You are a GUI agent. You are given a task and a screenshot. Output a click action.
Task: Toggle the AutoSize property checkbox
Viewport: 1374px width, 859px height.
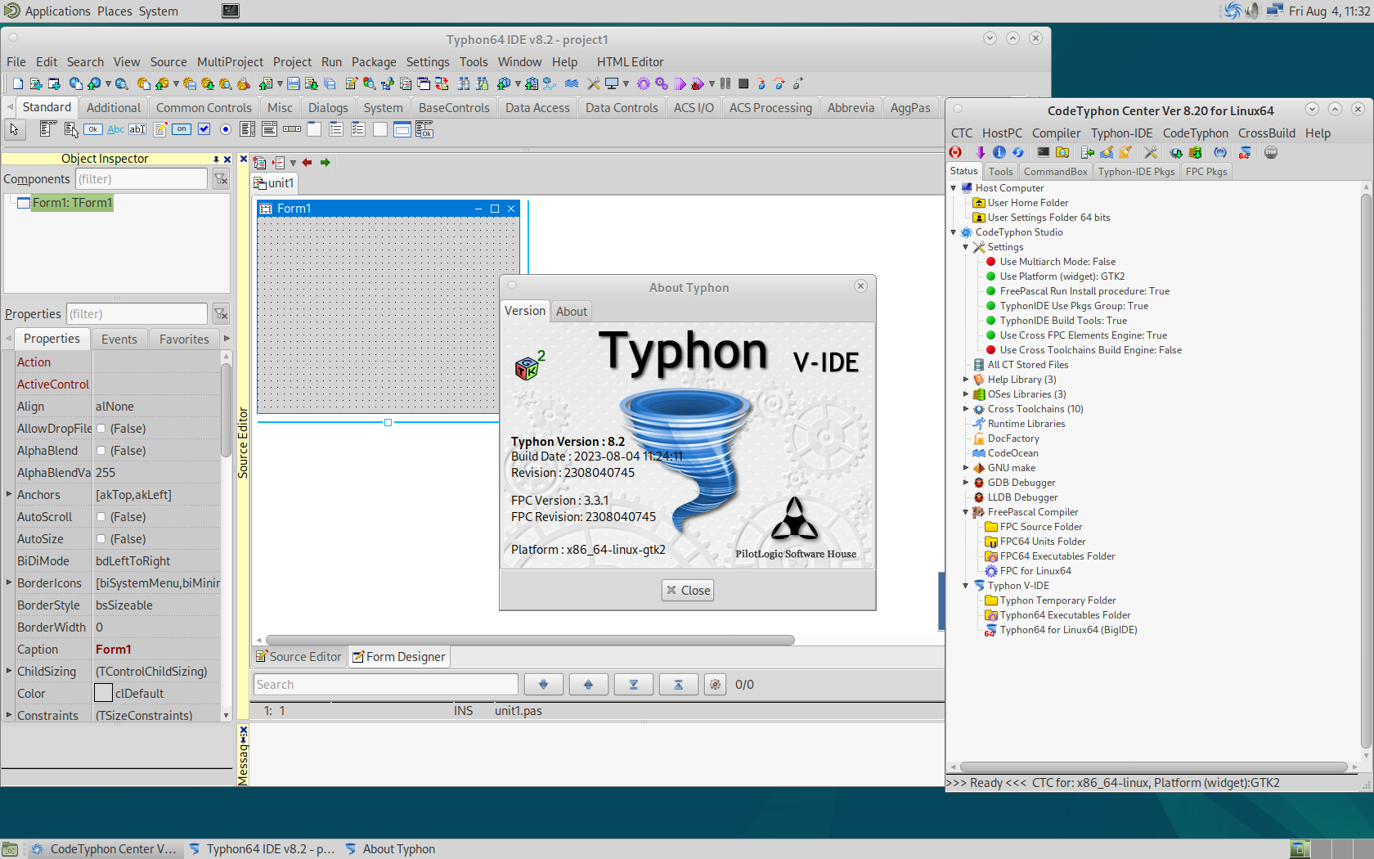[x=101, y=538]
